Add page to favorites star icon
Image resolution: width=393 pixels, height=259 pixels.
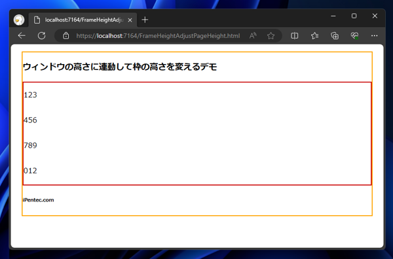click(271, 36)
